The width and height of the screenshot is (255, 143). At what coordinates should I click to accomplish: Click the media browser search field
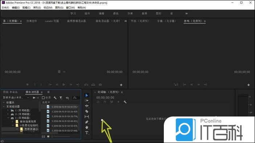[x=76, y=98]
